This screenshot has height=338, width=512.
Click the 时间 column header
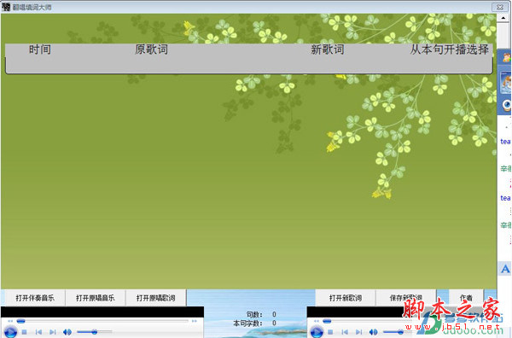(x=40, y=50)
